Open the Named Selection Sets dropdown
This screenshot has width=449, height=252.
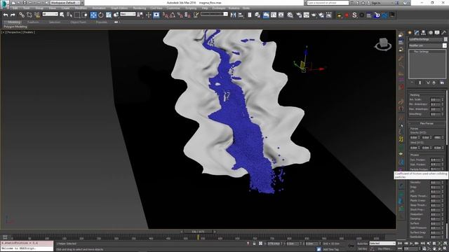[x=214, y=14]
